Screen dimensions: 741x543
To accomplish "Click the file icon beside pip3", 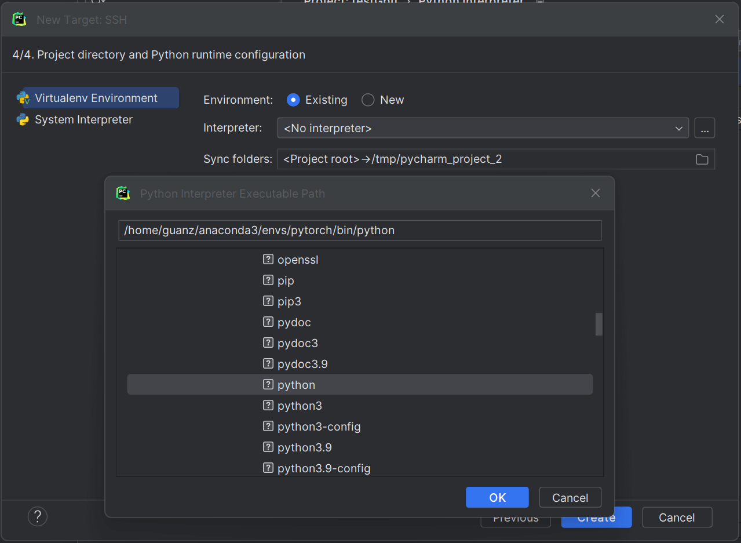I will click(x=268, y=301).
